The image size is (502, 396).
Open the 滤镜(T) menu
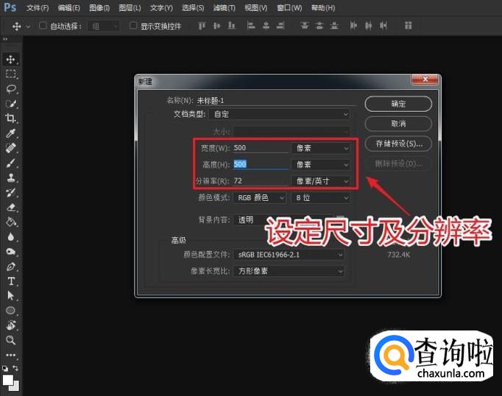(224, 7)
